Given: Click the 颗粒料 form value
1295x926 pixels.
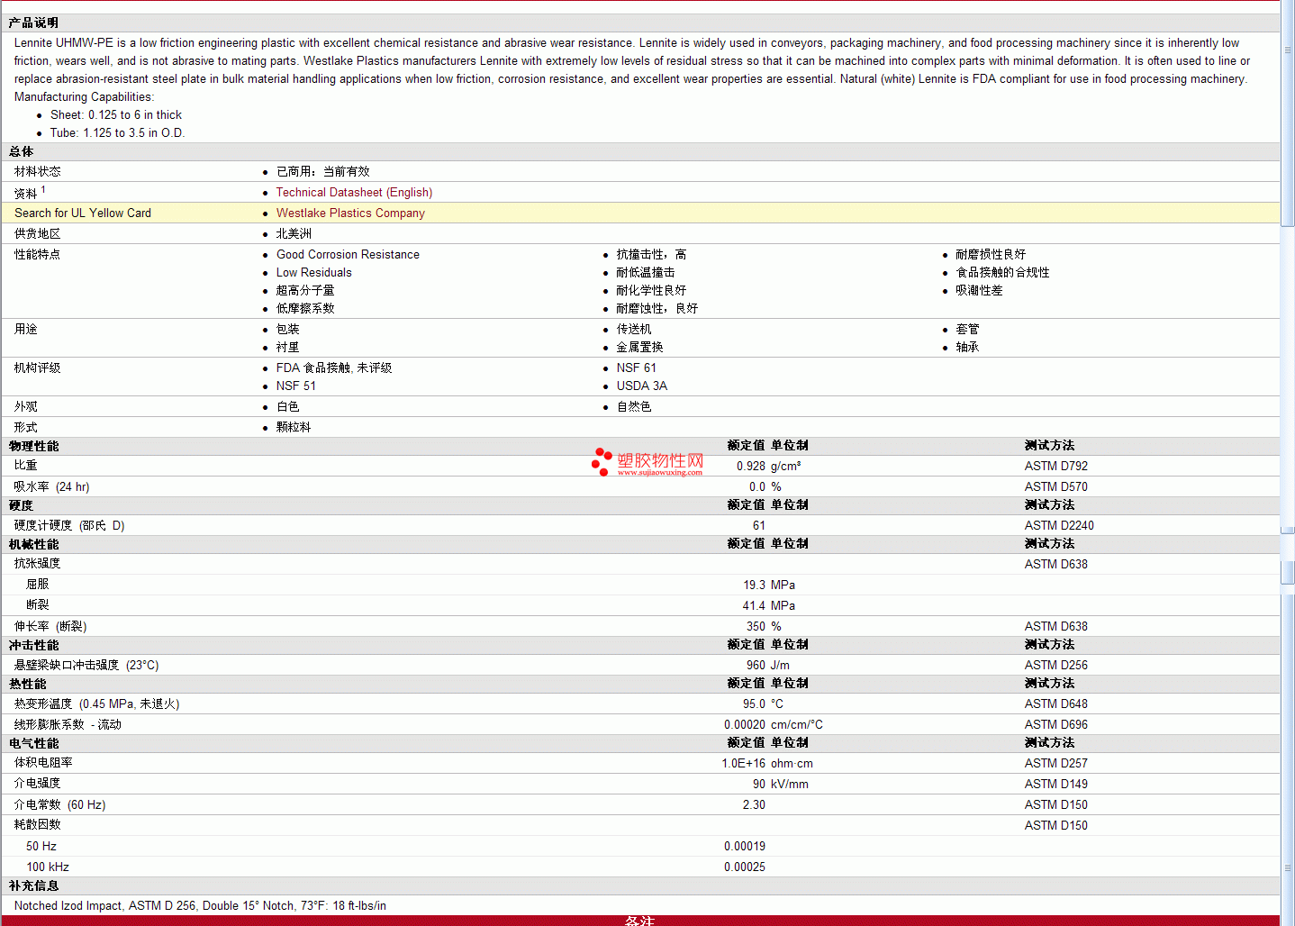Looking at the screenshot, I should pos(294,427).
